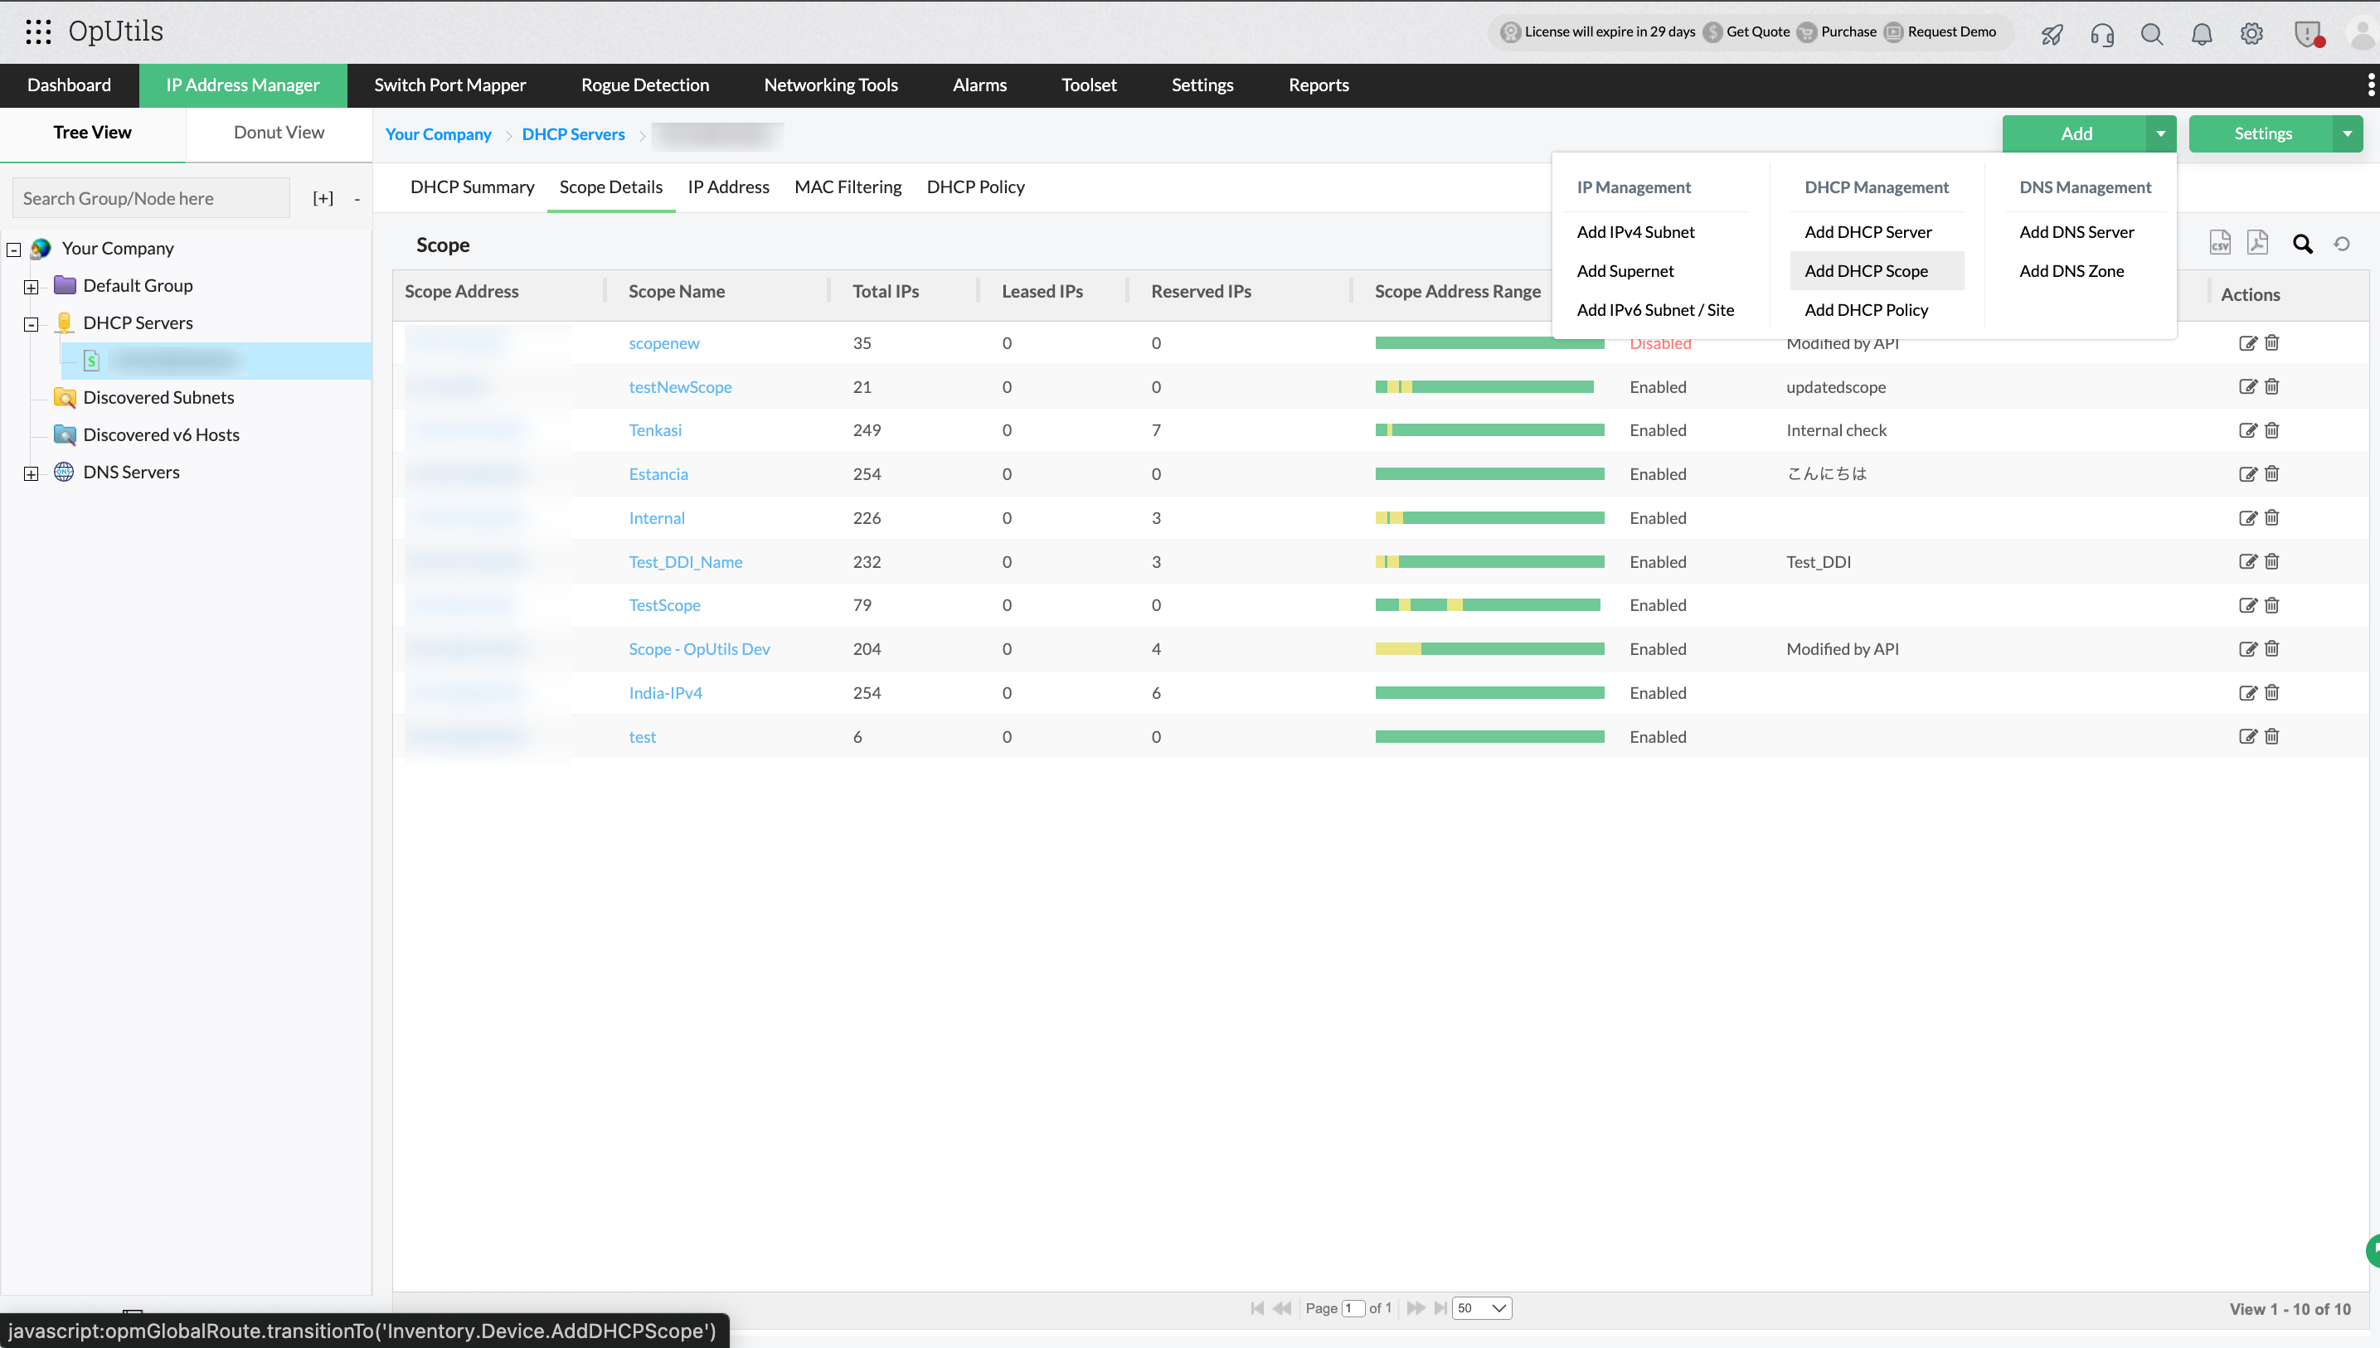Expand the DNS Servers tree node
The image size is (2380, 1348).
(32, 474)
